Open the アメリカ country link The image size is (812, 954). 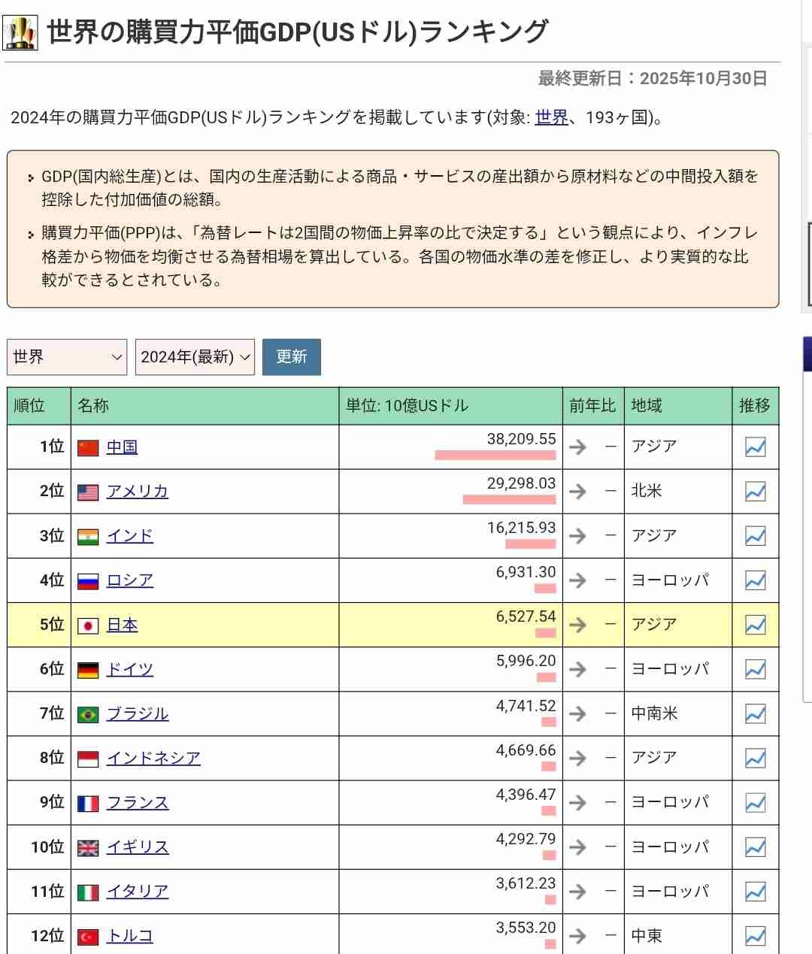point(137,492)
